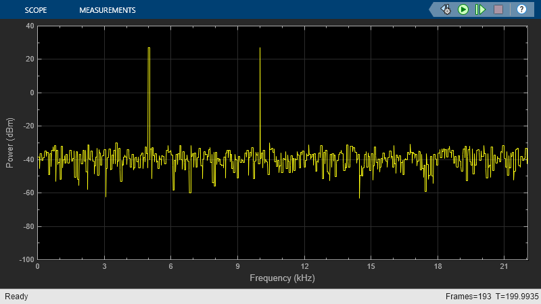Click the 'Power (dBm)' axis label
This screenshot has width=541, height=304.
pyautogui.click(x=9, y=143)
